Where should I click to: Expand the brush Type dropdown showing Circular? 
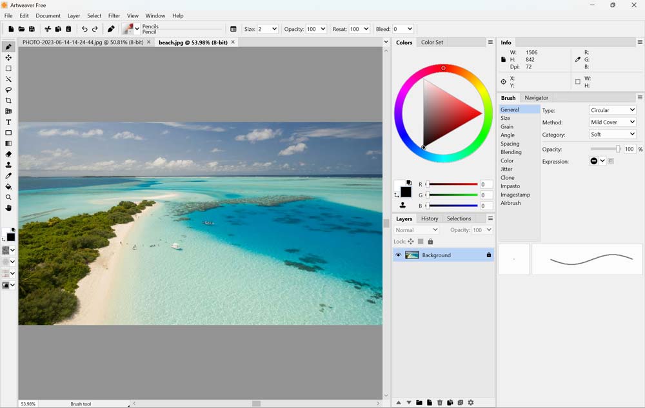coord(613,110)
